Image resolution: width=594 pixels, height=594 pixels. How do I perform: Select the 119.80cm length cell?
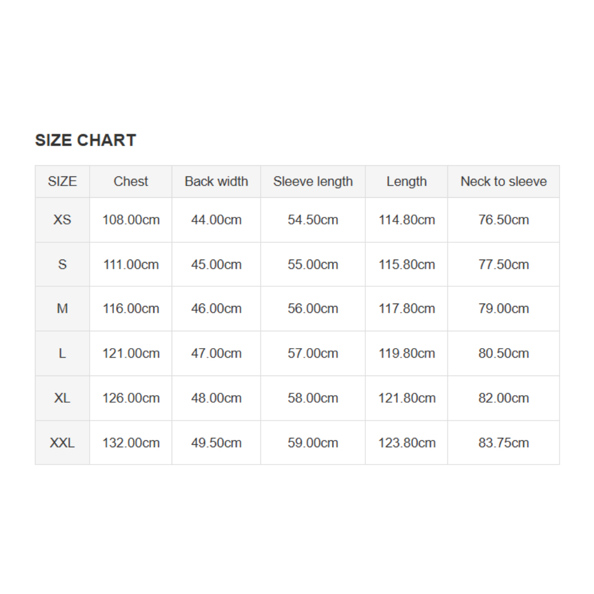click(x=407, y=353)
